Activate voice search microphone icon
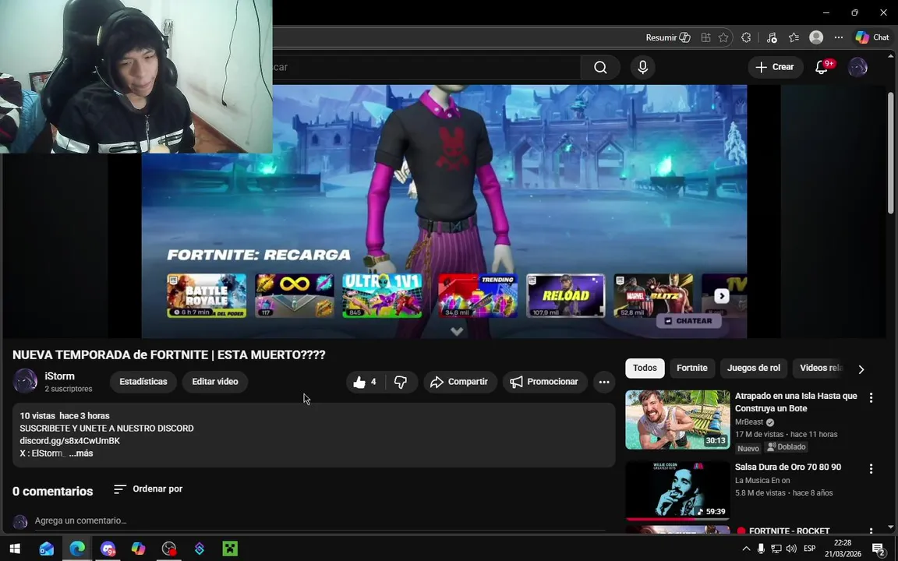 click(x=642, y=68)
